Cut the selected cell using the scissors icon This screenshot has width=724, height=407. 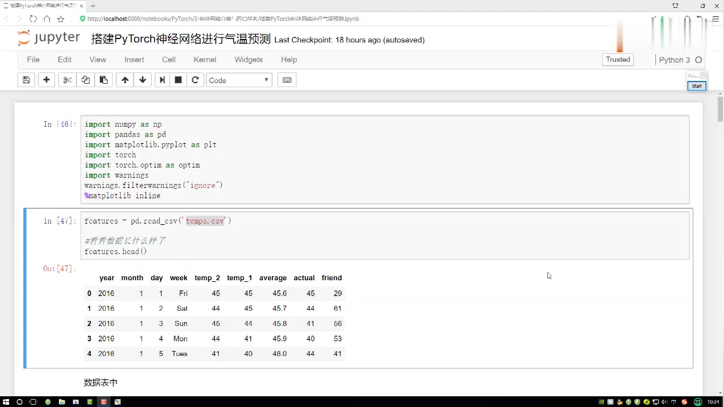[x=67, y=80]
